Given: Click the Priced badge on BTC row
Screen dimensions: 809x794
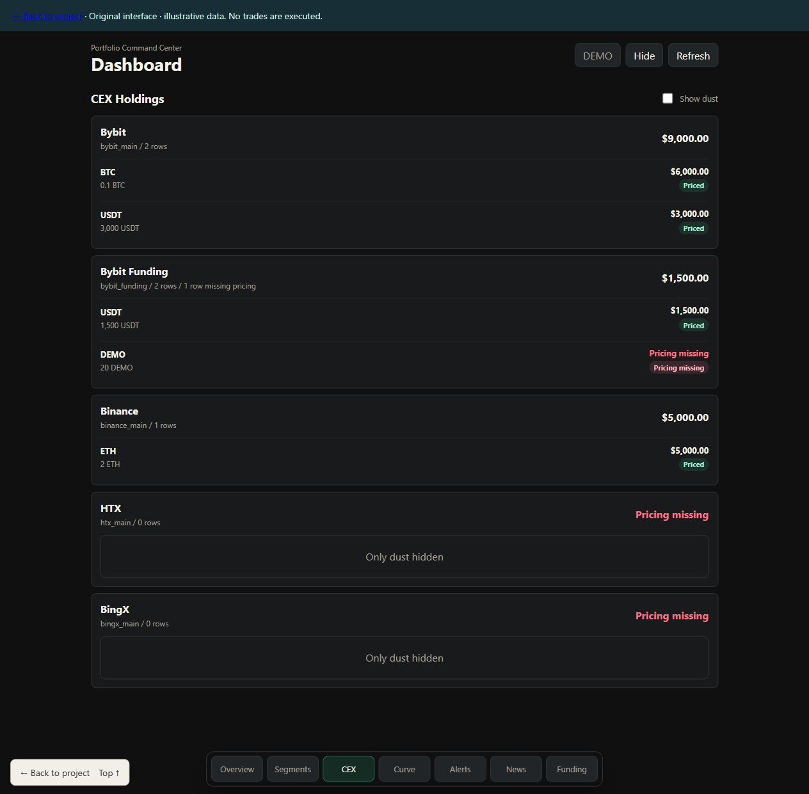Looking at the screenshot, I should pos(694,186).
